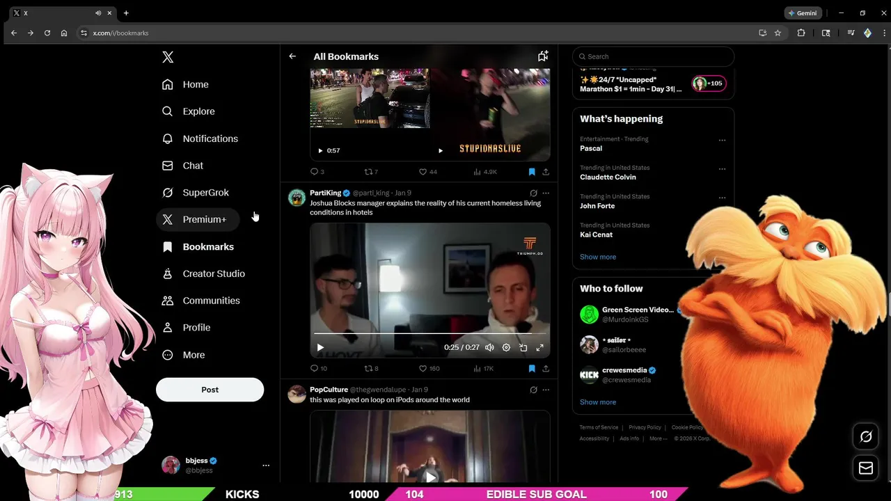Go back with the All Bookmarks arrow
891x501 pixels.
292,56
